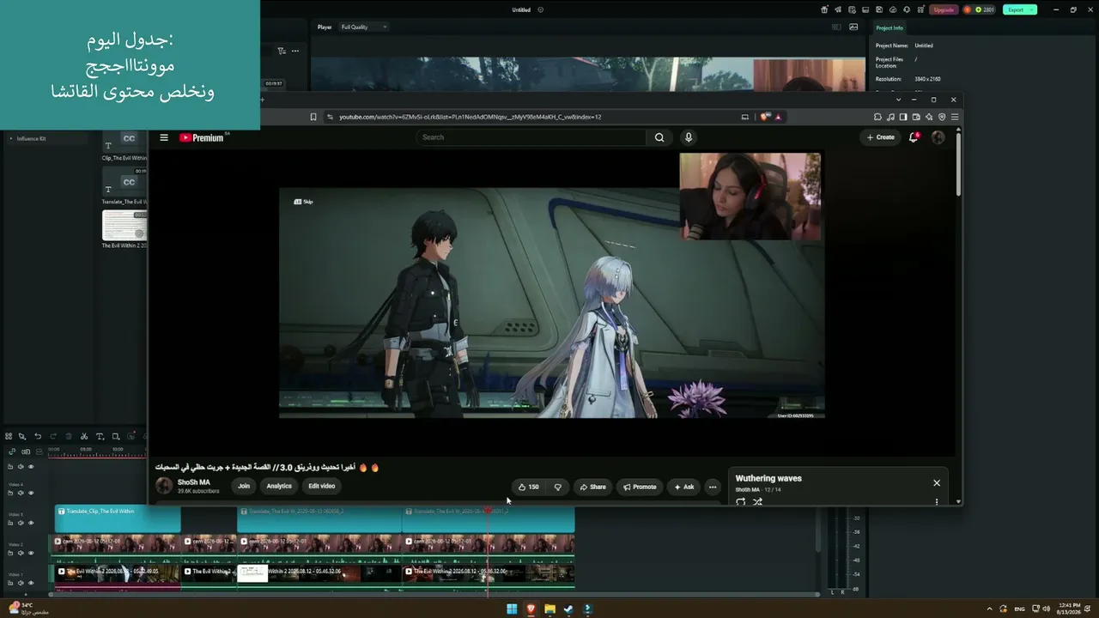Mute the Video 4 track
Viewport: 1099px width, 618px height.
(21, 493)
